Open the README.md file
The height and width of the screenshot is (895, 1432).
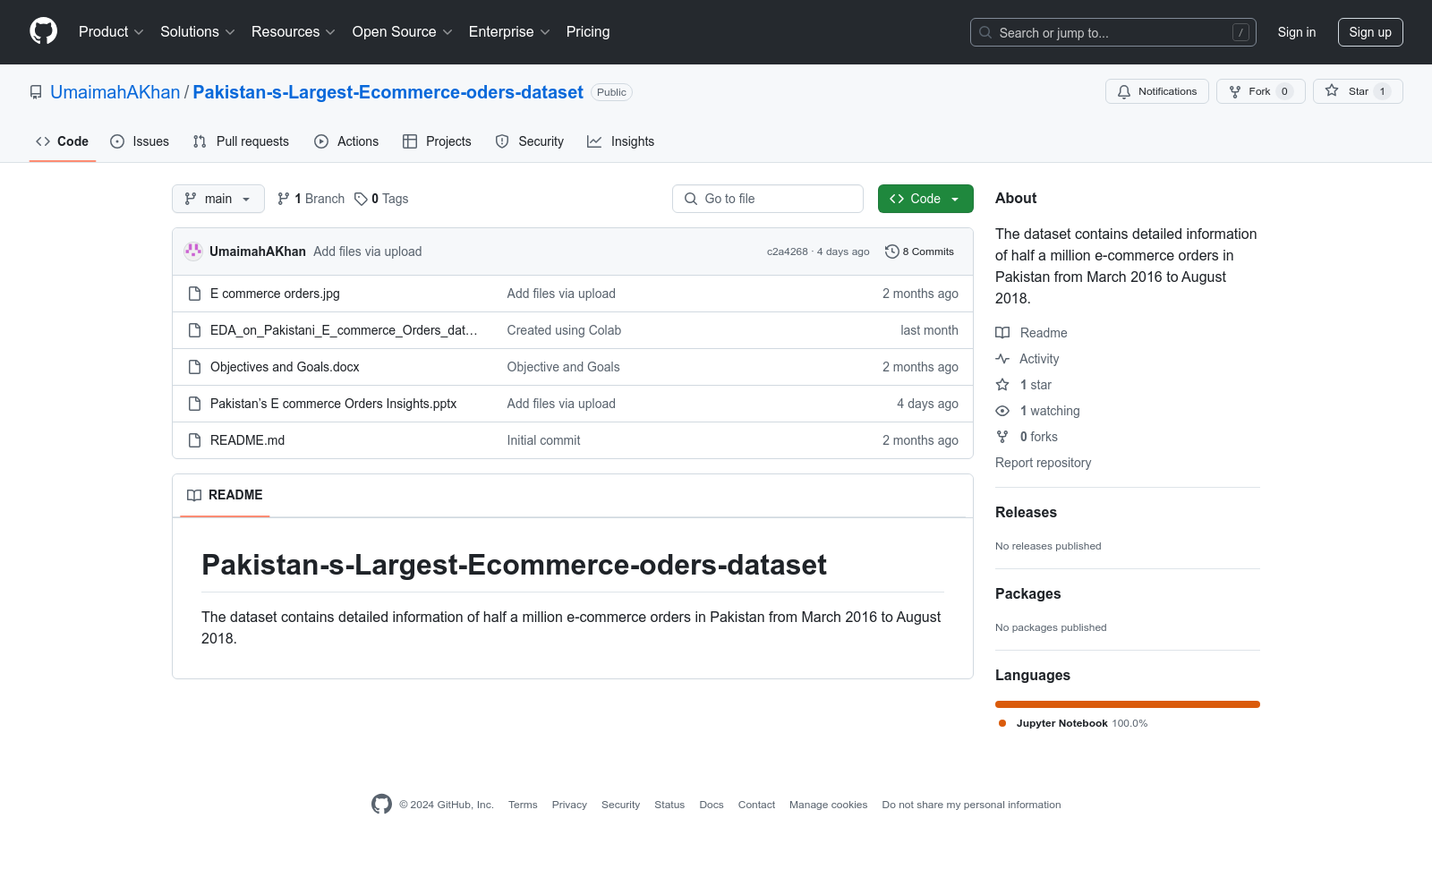pos(247,440)
